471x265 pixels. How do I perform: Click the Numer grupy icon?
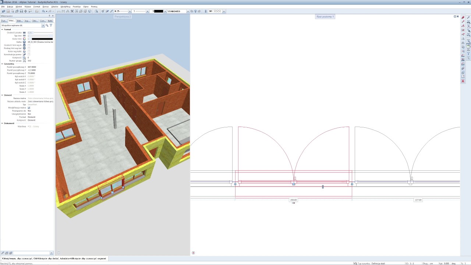click(24, 61)
